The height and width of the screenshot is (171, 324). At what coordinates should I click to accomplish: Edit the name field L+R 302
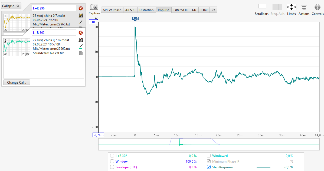pyautogui.click(x=54, y=33)
